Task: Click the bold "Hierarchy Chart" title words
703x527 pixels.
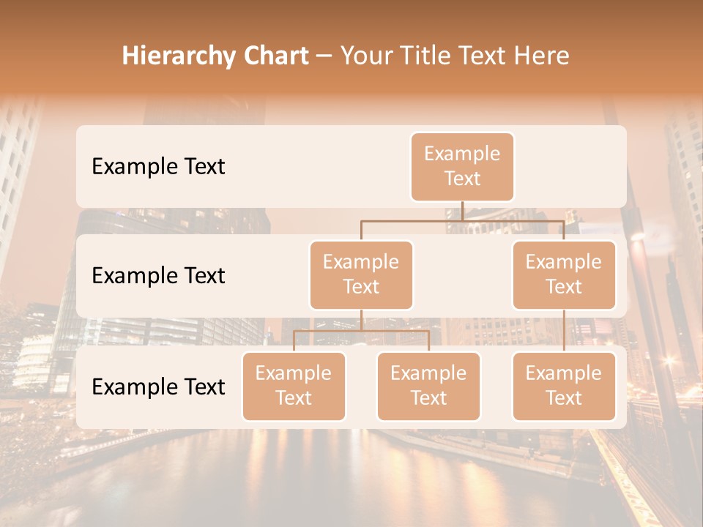Action: [x=215, y=56]
